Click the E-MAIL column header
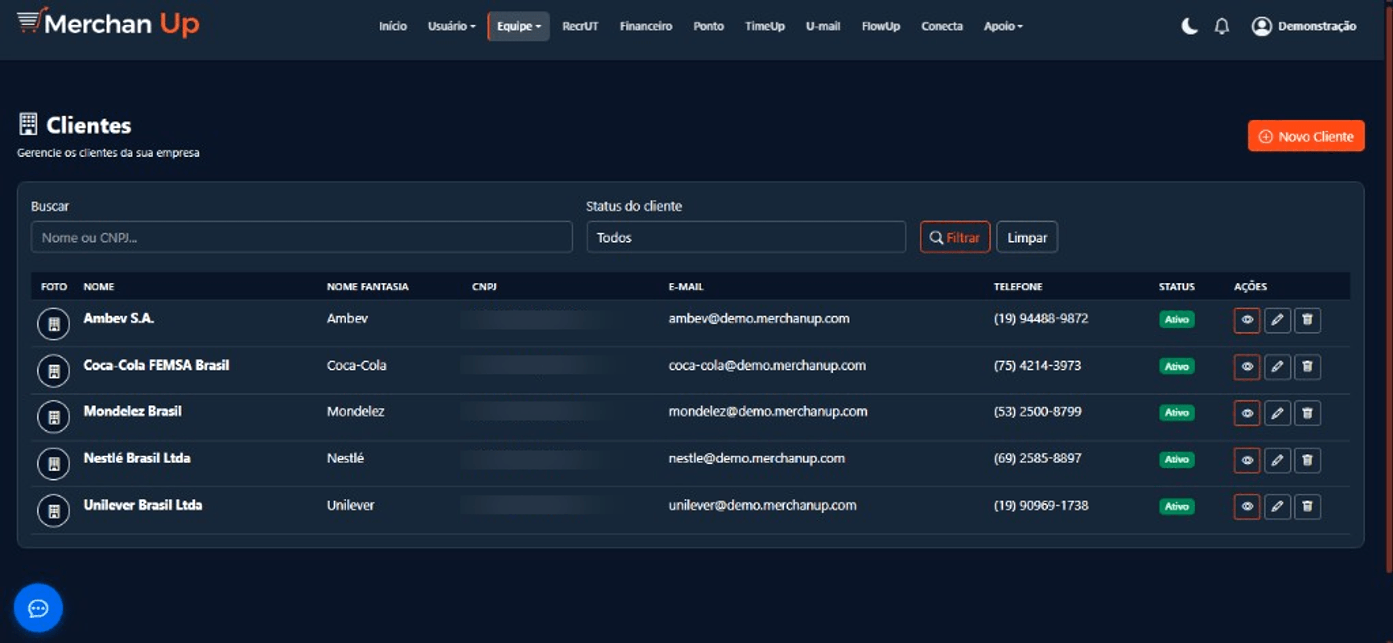 686,286
